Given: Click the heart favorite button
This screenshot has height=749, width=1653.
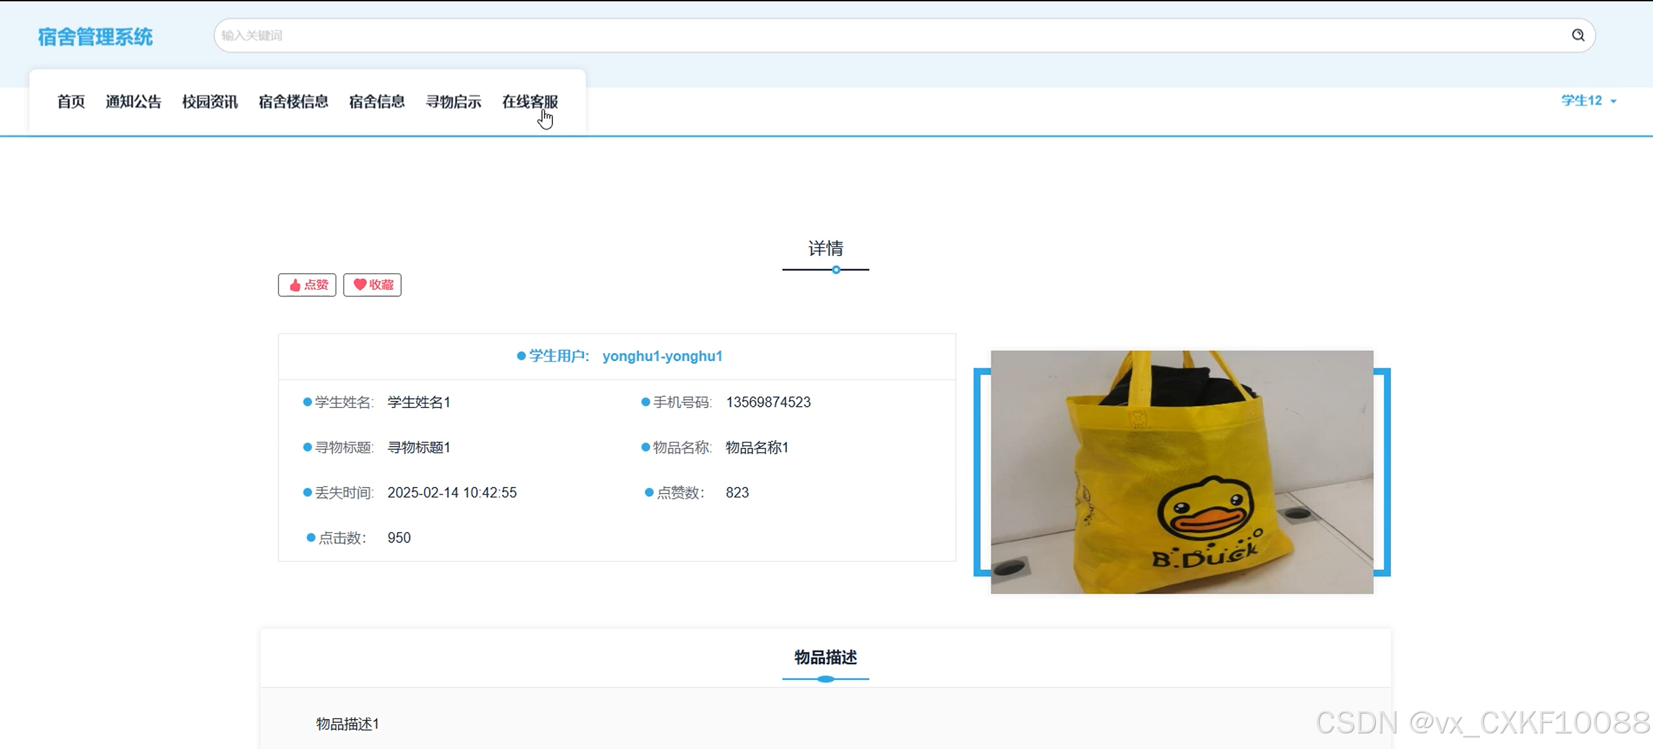Looking at the screenshot, I should tap(372, 285).
